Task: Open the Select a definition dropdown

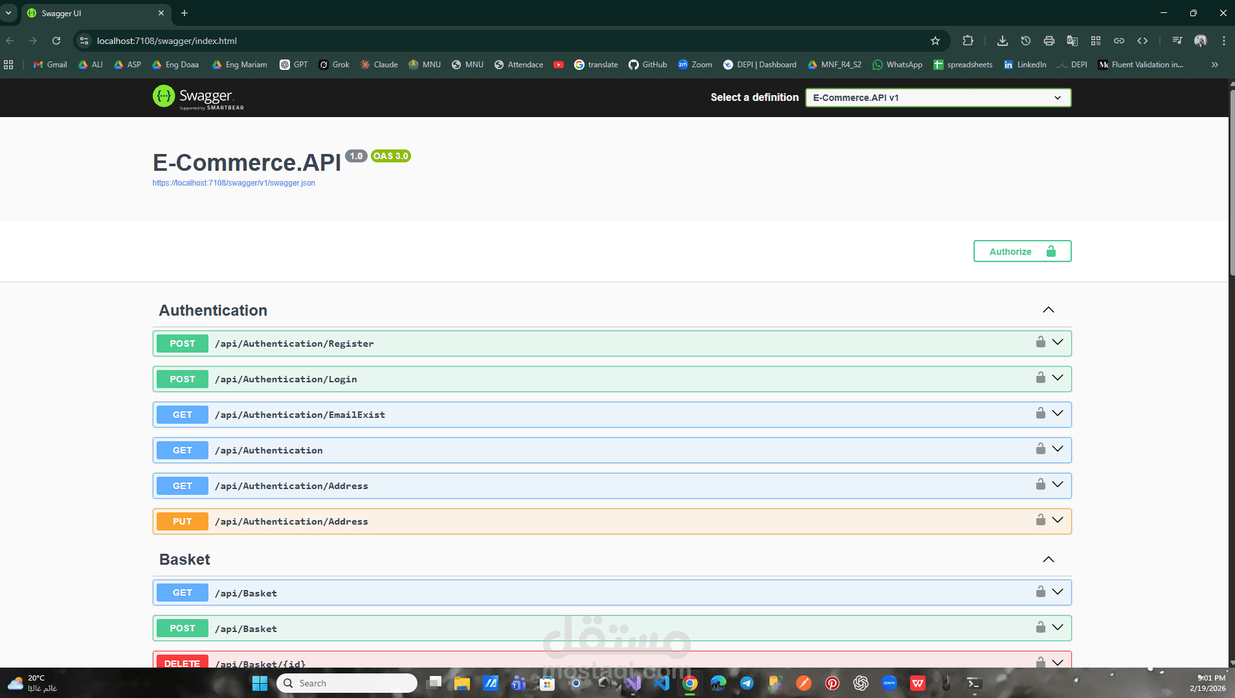Action: click(937, 97)
